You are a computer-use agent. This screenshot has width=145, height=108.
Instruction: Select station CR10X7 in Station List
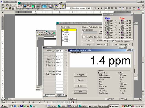[x=69, y=30]
